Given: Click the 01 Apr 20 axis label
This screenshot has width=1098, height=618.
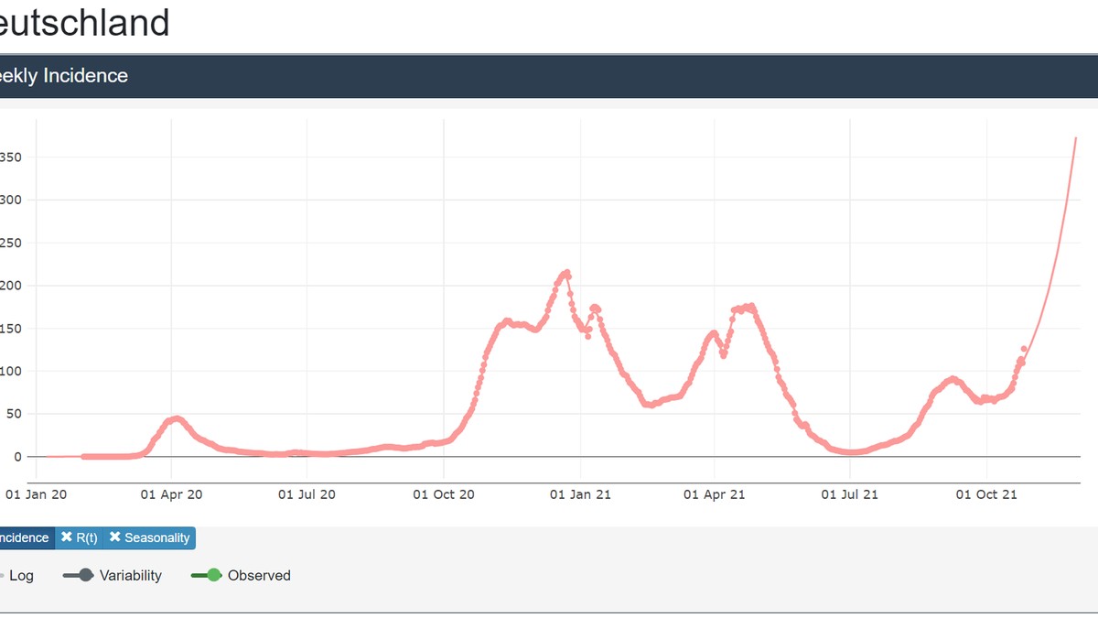Looking at the screenshot, I should tap(171, 494).
